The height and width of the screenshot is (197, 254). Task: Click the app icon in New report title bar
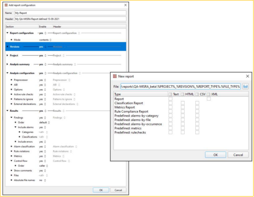point(115,76)
